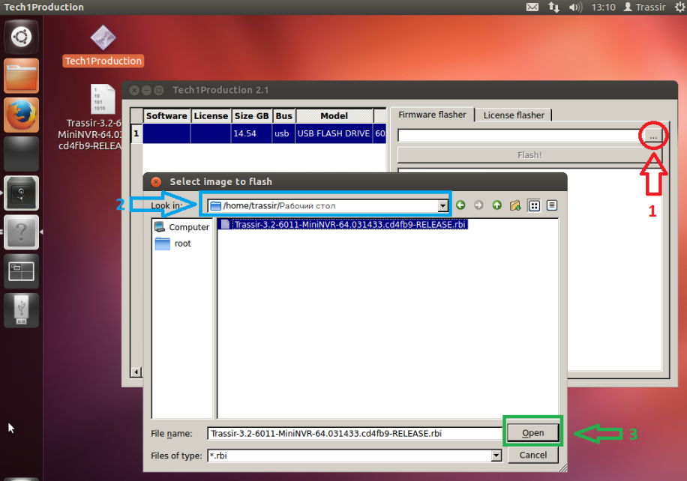This screenshot has width=687, height=481.
Task: Open the Files folder icon in launcher
Action: pos(22,76)
